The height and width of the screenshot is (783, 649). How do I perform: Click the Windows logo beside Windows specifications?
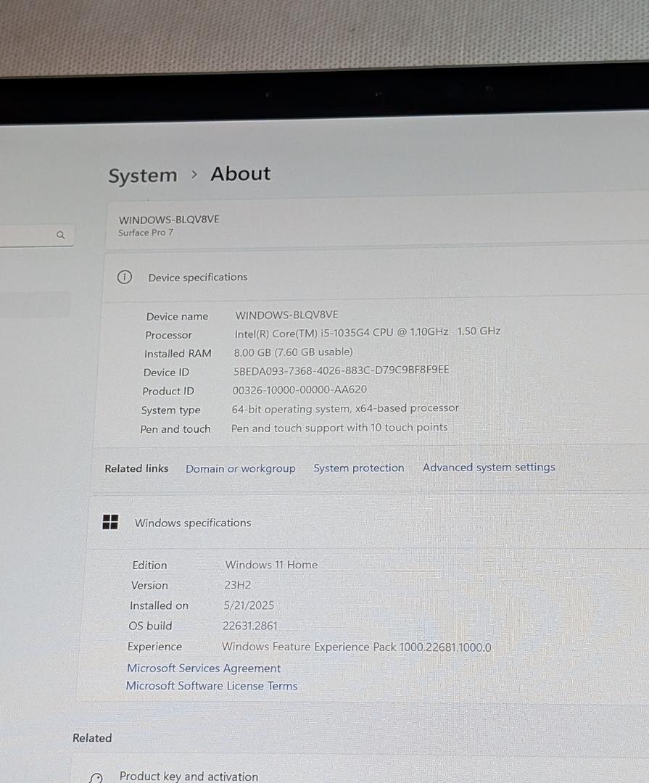point(110,522)
